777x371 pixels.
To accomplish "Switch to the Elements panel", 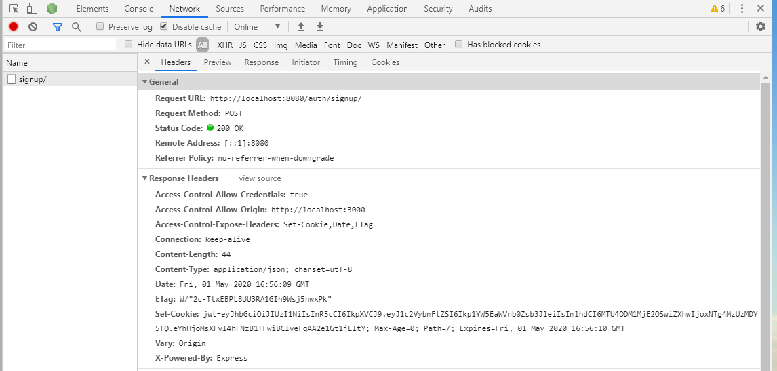I will (x=92, y=8).
